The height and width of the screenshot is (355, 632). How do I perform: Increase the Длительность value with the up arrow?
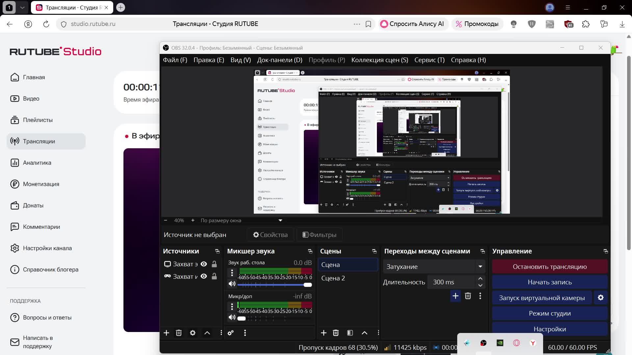click(480, 279)
